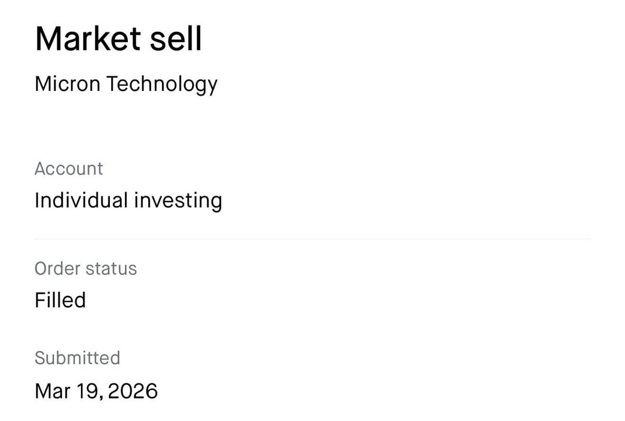Select the Filled status value
625x421 pixels.
[60, 300]
